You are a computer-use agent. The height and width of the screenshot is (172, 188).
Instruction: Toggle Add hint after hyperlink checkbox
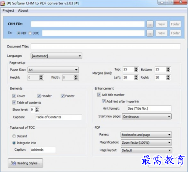click(x=104, y=101)
